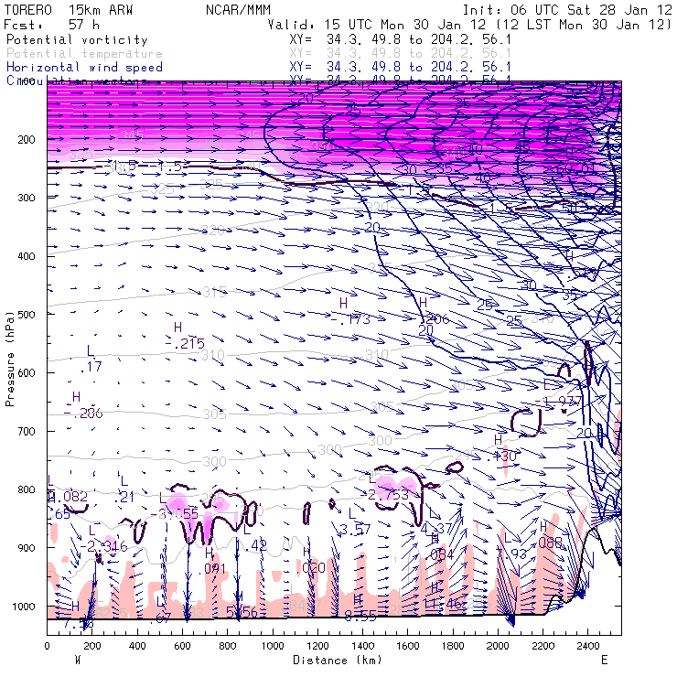Click the 2000 tick on distance axis
Screen dimensions: 677x677
click(x=498, y=646)
